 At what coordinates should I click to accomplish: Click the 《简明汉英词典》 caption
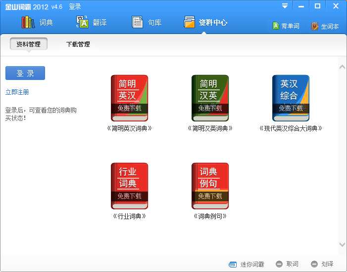tap(210, 128)
